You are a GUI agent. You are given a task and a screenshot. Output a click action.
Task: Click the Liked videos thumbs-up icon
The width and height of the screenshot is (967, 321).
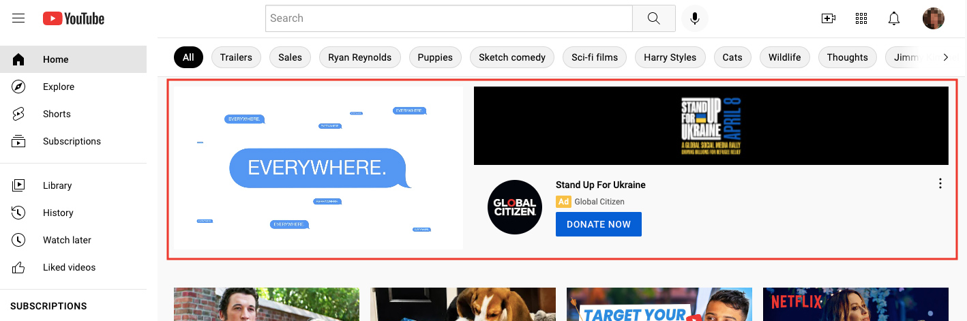click(x=18, y=267)
